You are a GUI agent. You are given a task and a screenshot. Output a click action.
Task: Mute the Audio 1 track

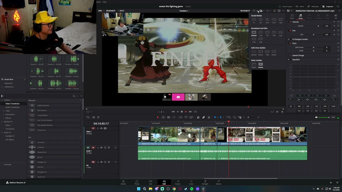108,147
